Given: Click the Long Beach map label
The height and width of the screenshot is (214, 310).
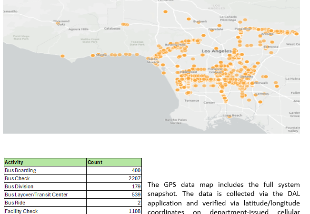Looking at the screenshot, I should click(232, 116).
